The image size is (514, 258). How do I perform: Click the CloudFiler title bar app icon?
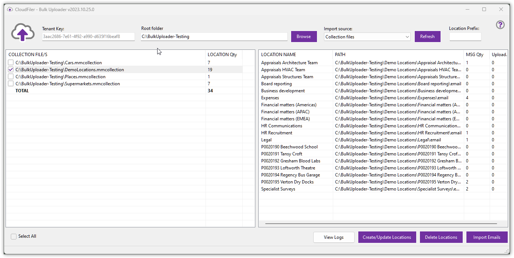tap(10, 9)
